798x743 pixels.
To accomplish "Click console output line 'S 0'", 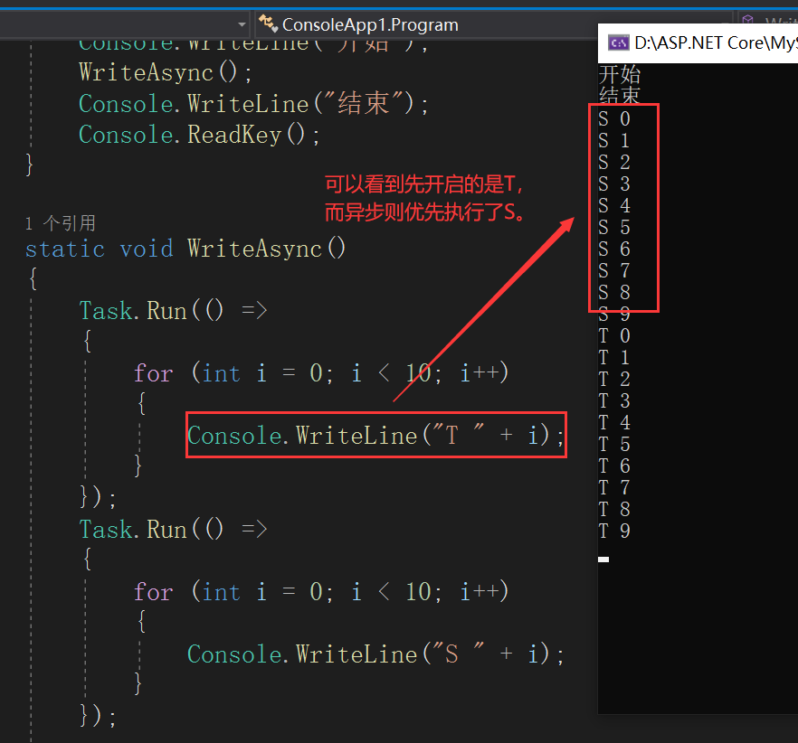I will (x=614, y=119).
